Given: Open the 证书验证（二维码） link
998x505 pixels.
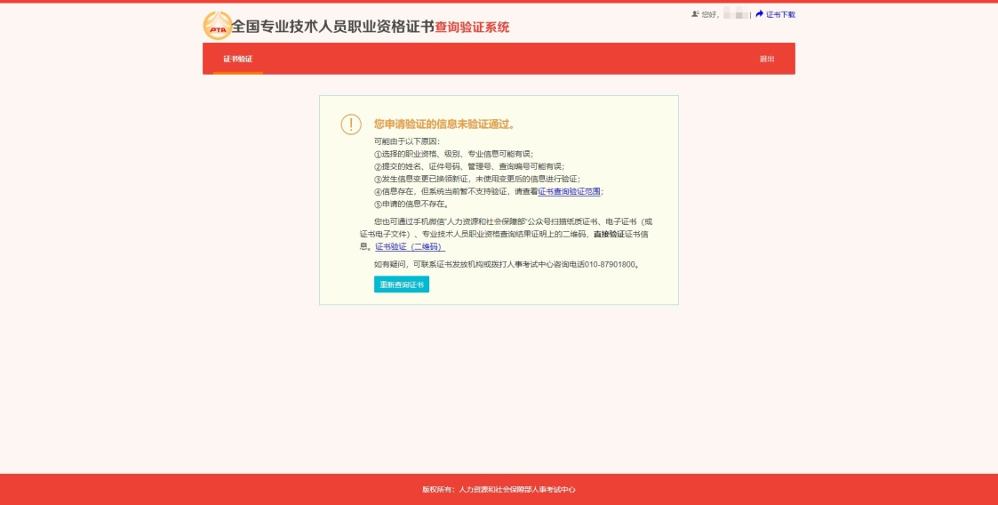Looking at the screenshot, I should click(410, 246).
